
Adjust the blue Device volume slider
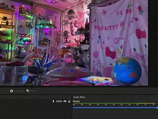(x=115, y=107)
